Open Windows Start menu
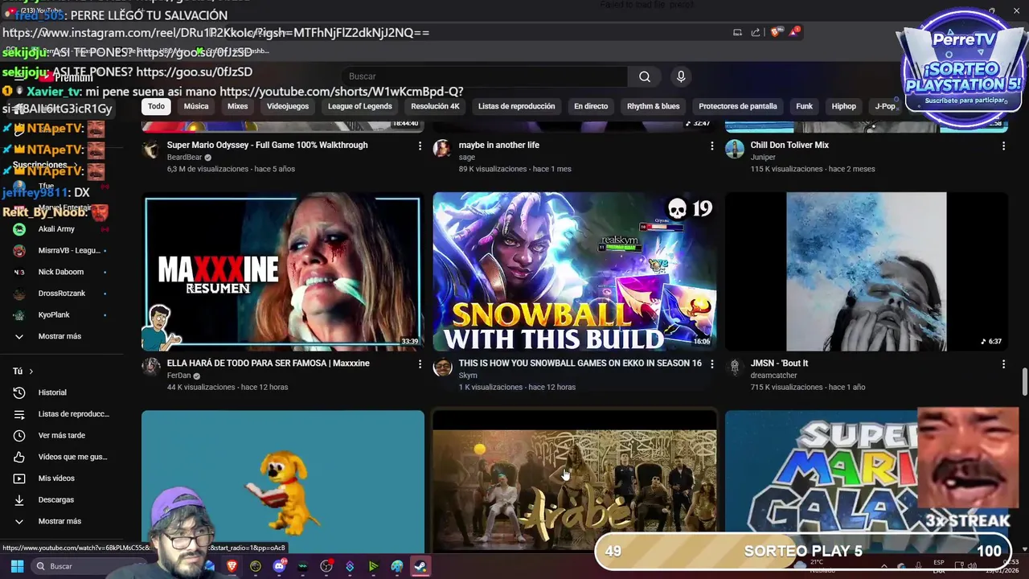 [x=17, y=566]
